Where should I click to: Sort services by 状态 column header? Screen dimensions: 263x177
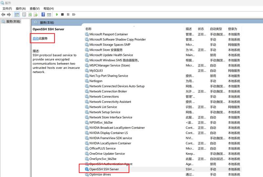click(201, 29)
